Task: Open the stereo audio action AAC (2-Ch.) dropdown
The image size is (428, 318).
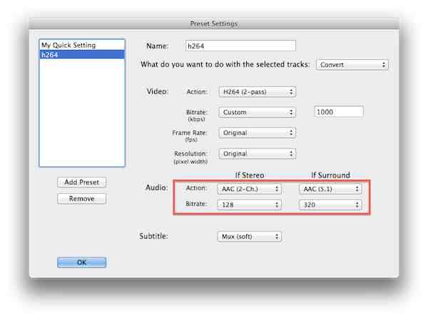Action: tap(249, 189)
